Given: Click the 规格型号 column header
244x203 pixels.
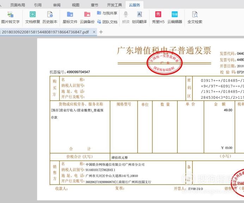Looking at the screenshot, I should tap(124, 104).
